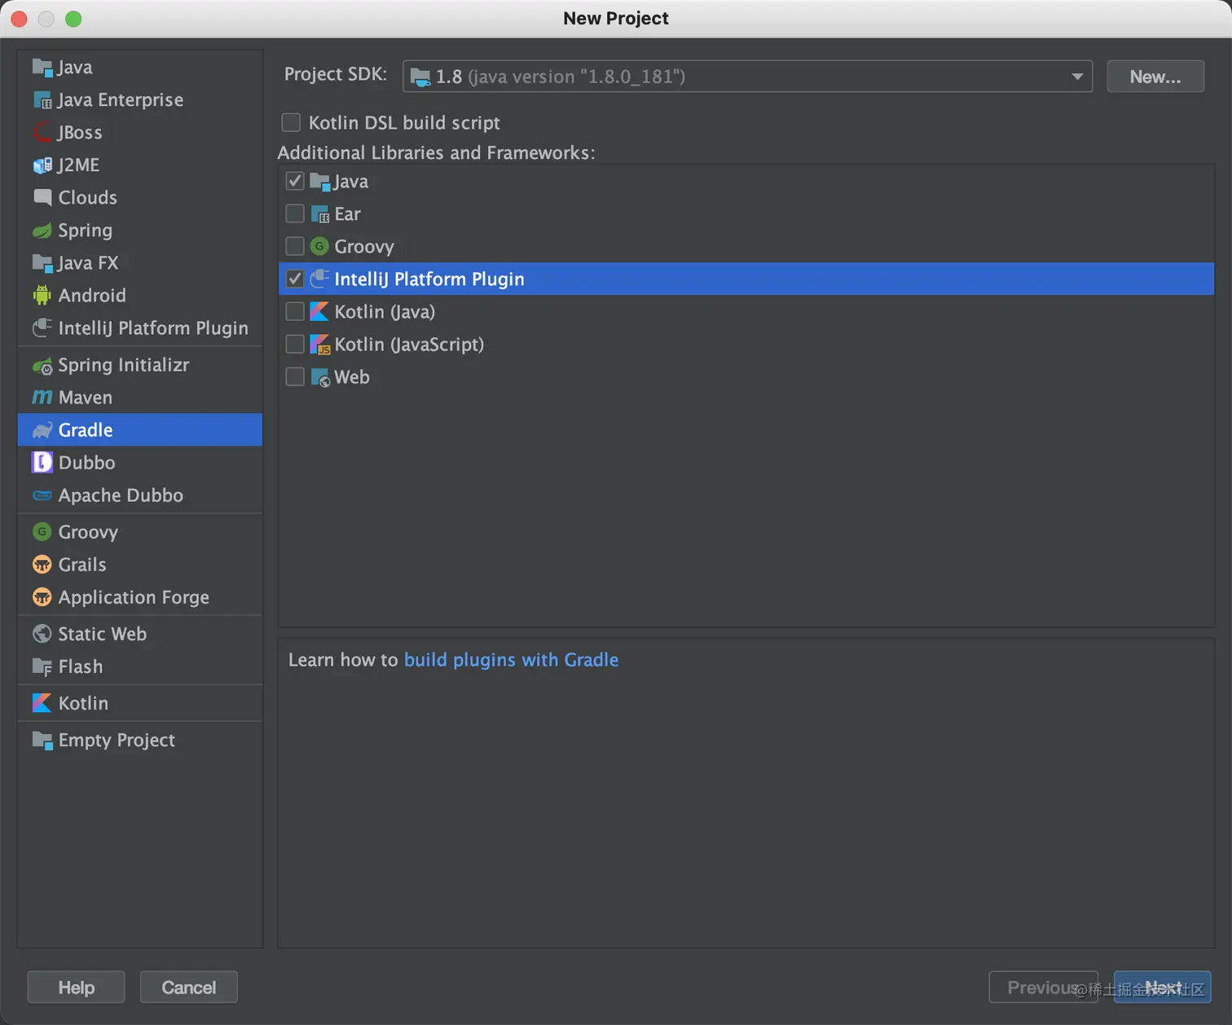Click the Static Web globe icon
This screenshot has width=1232, height=1025.
tap(42, 633)
